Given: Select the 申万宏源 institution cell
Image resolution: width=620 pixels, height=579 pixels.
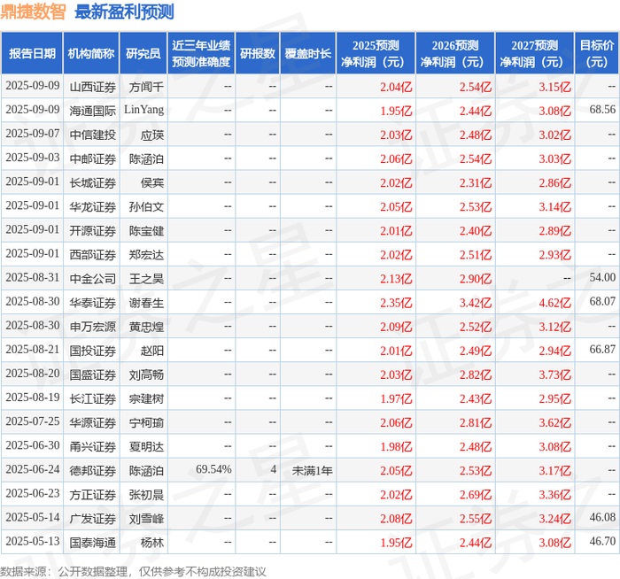Looking at the screenshot, I should 92,327.
